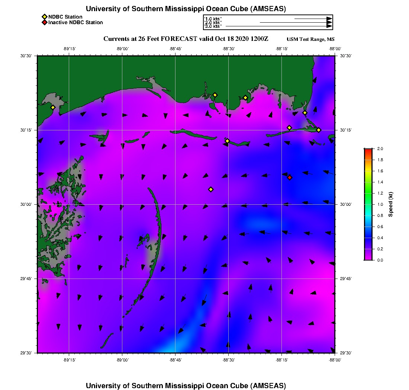Click the 29°30' latitude label on the right axis
The width and height of the screenshot is (409, 390).
346,353
